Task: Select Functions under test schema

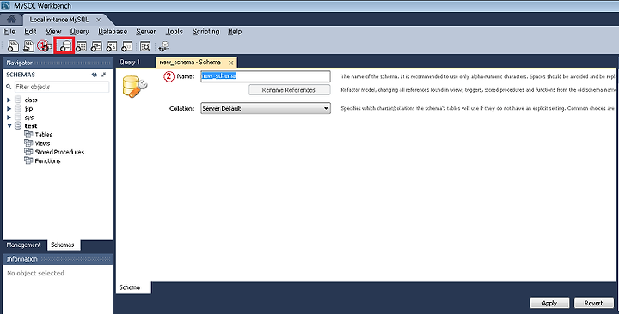Action: (47, 160)
